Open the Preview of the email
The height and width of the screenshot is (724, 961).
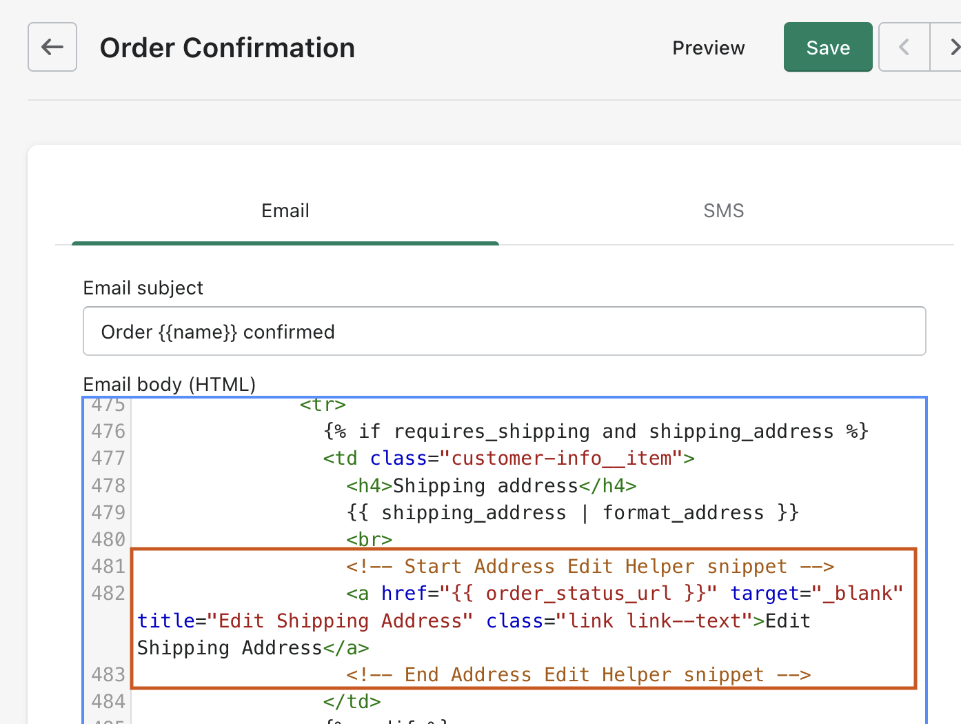pos(708,48)
